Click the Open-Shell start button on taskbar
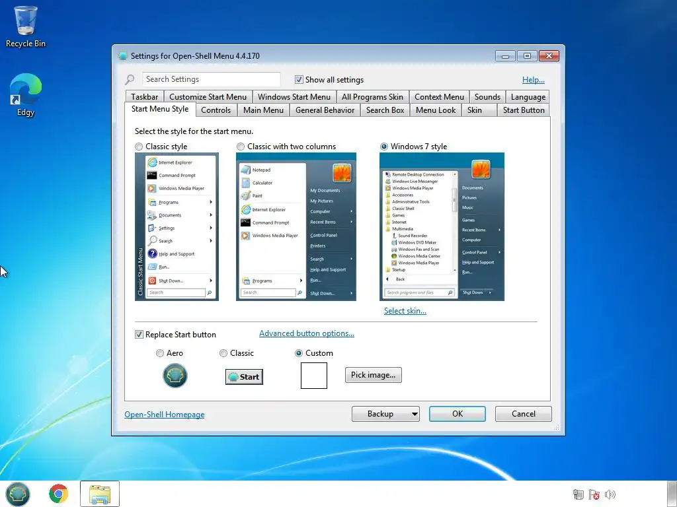677x507 pixels. [18, 494]
